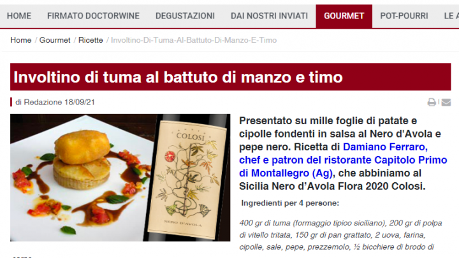Click the Gourmet breadcrumb link
The height and width of the screenshot is (258, 459).
(x=55, y=40)
